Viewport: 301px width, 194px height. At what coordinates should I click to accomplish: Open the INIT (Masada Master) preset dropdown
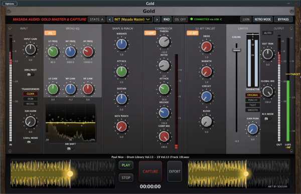(x=133, y=20)
